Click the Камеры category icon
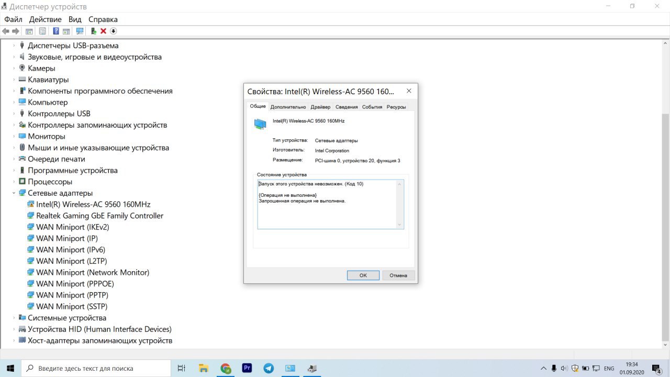The height and width of the screenshot is (377, 670). (22, 68)
